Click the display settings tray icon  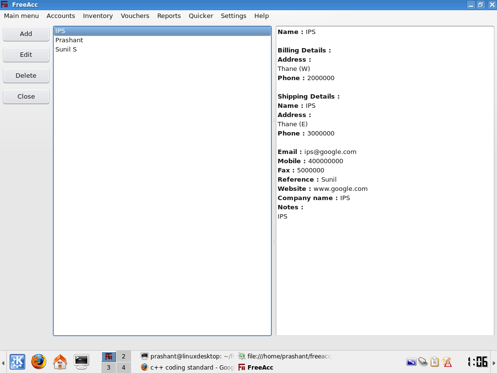point(411,361)
